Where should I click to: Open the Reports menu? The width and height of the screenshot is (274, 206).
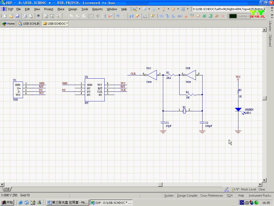[x=97, y=9]
